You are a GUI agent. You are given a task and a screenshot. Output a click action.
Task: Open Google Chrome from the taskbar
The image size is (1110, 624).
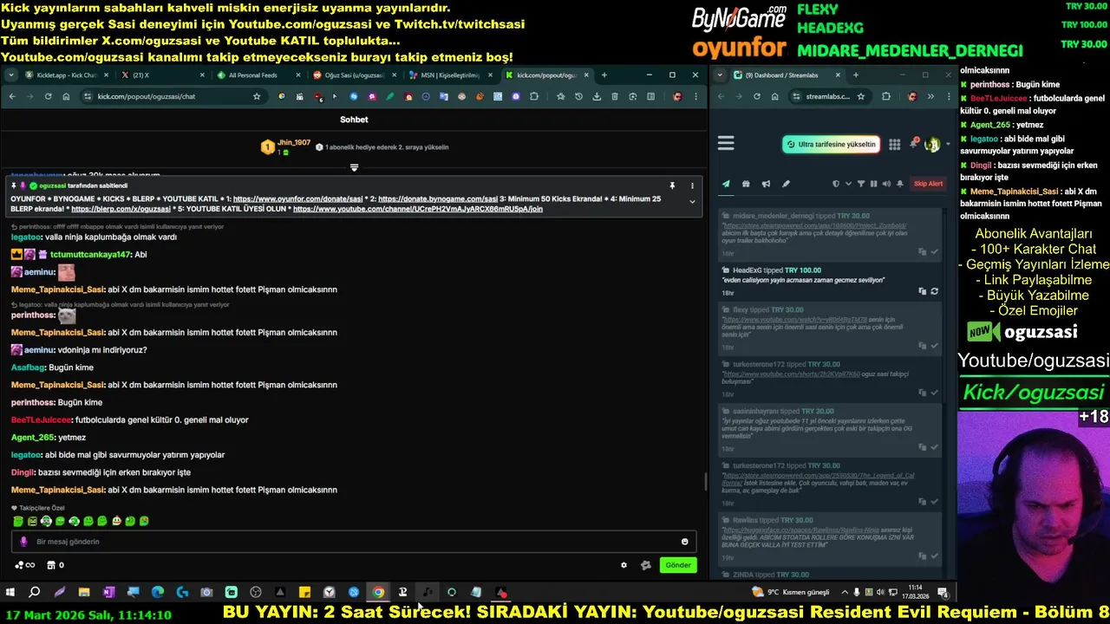pos(378,593)
